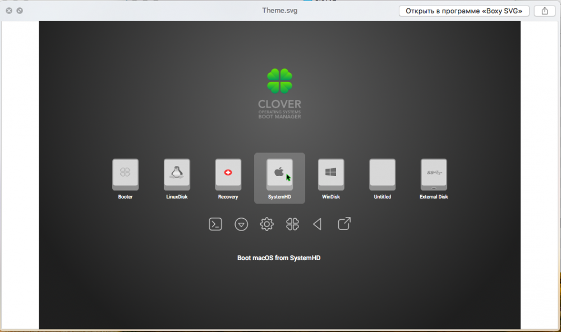
Task: Click the "Boot macOS from SystemHD" text
Action: tap(279, 258)
